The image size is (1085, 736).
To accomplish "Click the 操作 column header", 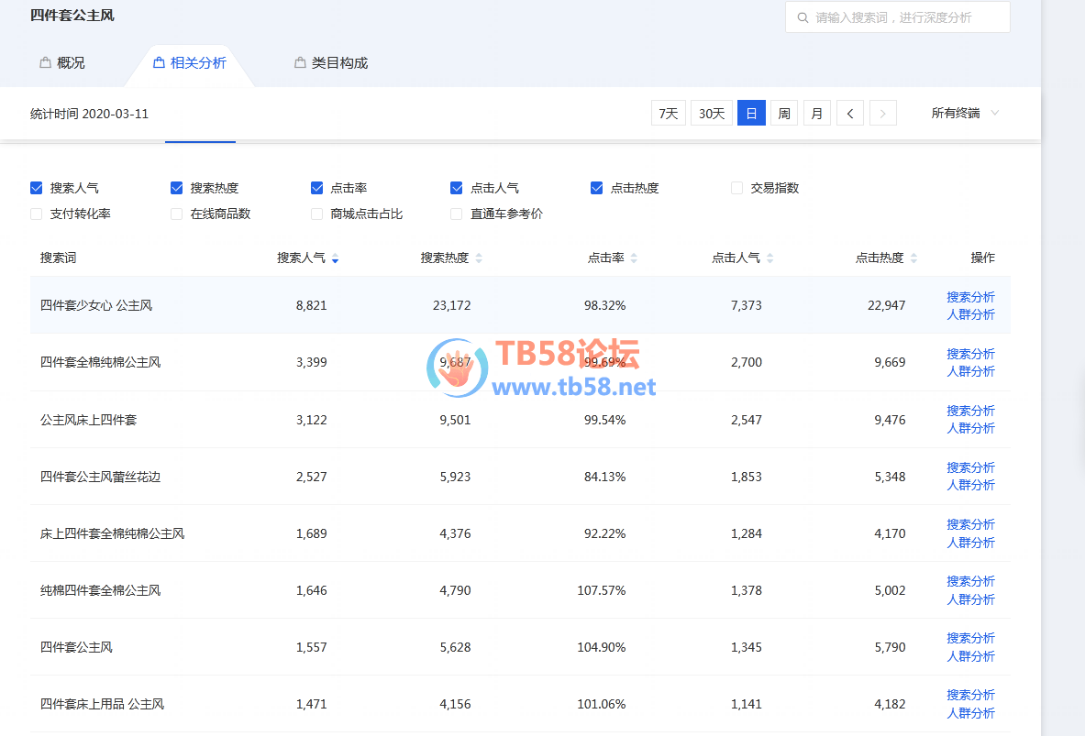I will [982, 258].
